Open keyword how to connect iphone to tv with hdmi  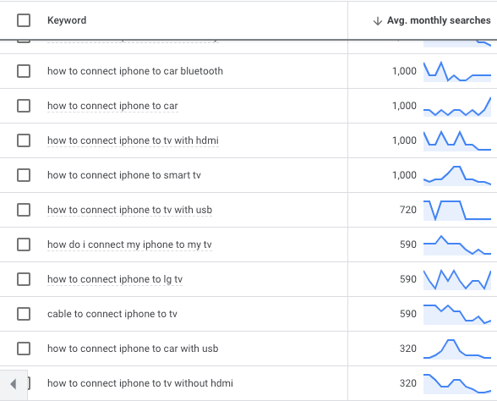[133, 140]
